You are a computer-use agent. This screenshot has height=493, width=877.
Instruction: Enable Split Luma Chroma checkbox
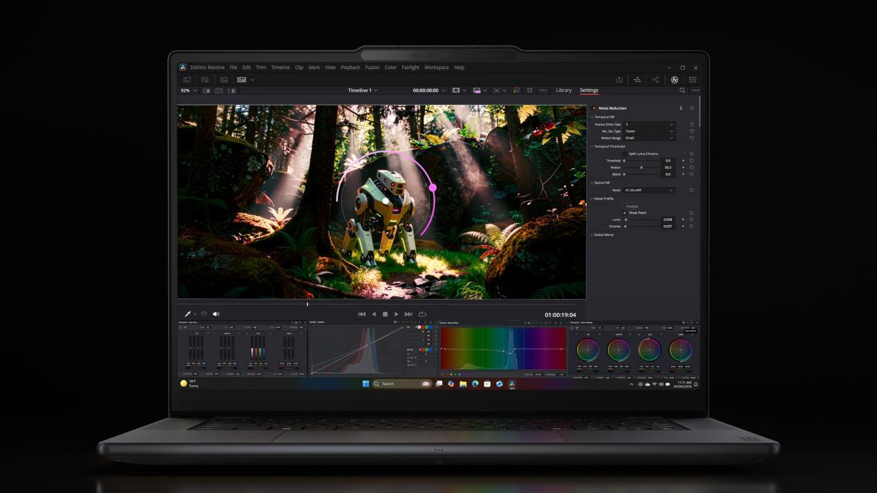625,154
